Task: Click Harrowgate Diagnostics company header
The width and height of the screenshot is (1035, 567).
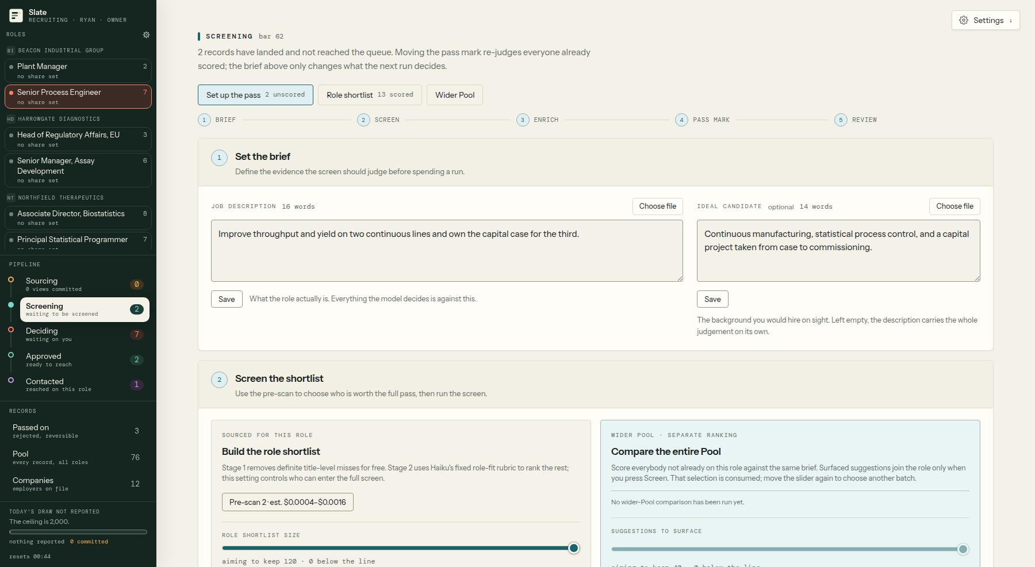Action: click(x=53, y=119)
